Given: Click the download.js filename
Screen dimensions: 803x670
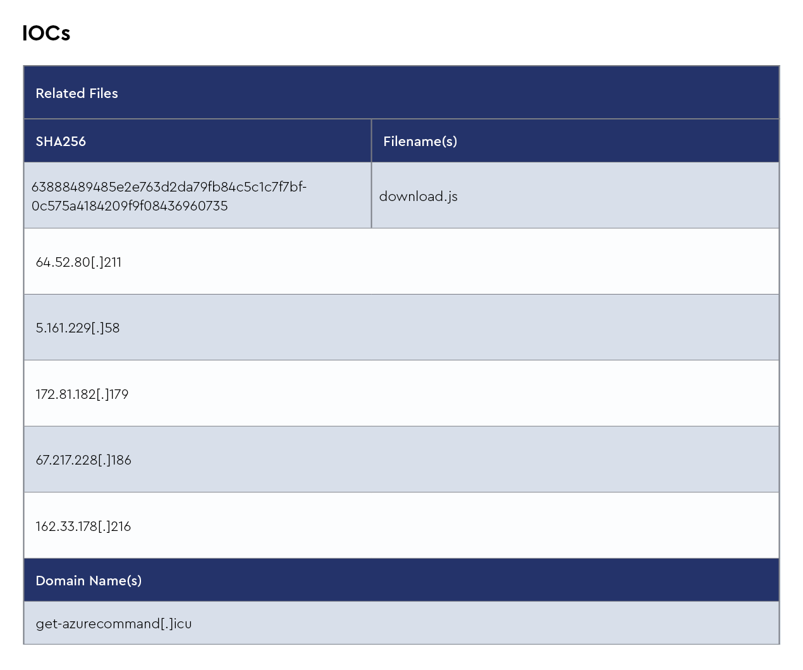Looking at the screenshot, I should (x=418, y=196).
